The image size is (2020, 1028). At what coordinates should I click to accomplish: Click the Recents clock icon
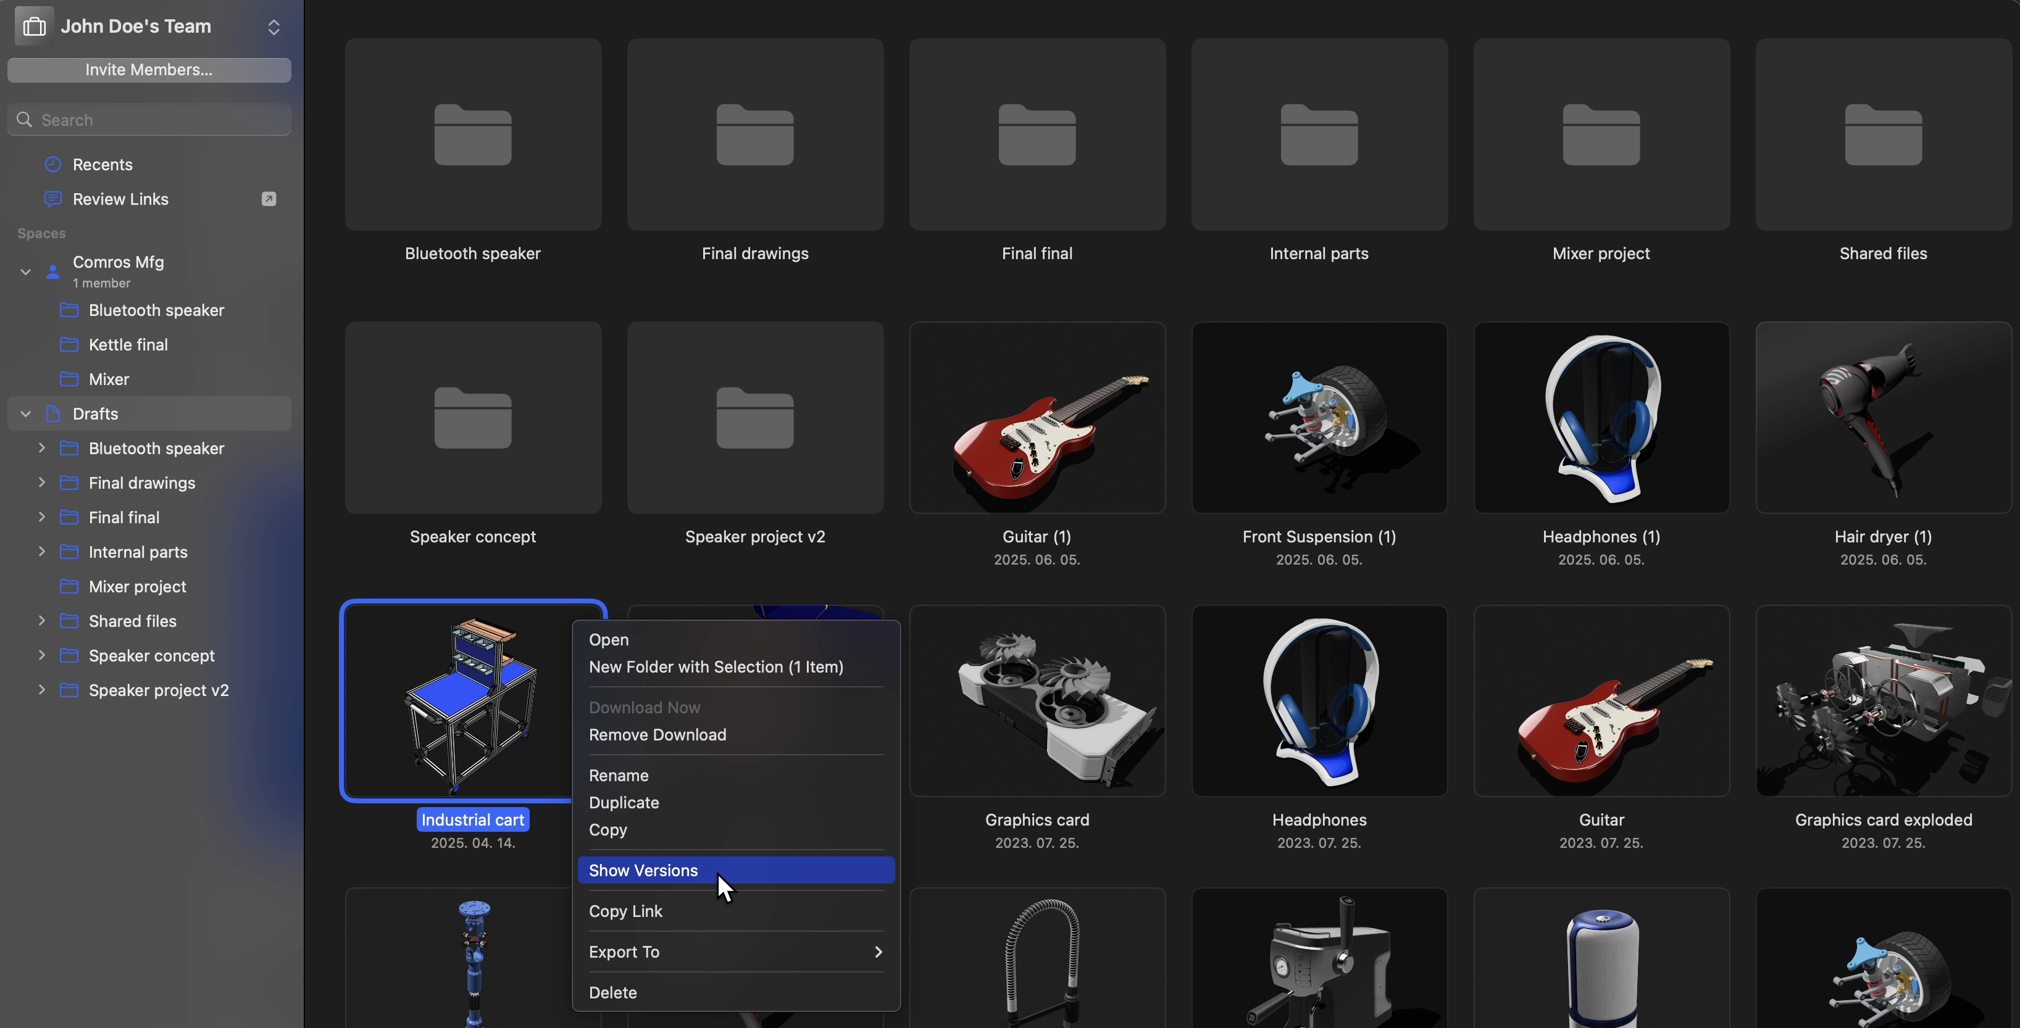click(52, 165)
